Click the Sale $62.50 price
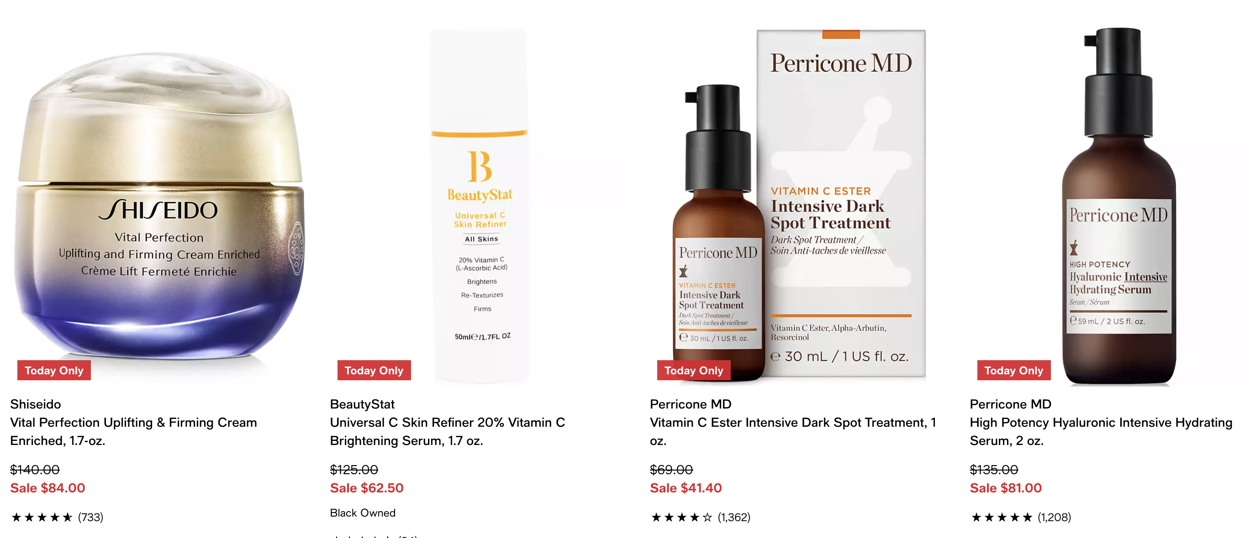 click(x=367, y=488)
